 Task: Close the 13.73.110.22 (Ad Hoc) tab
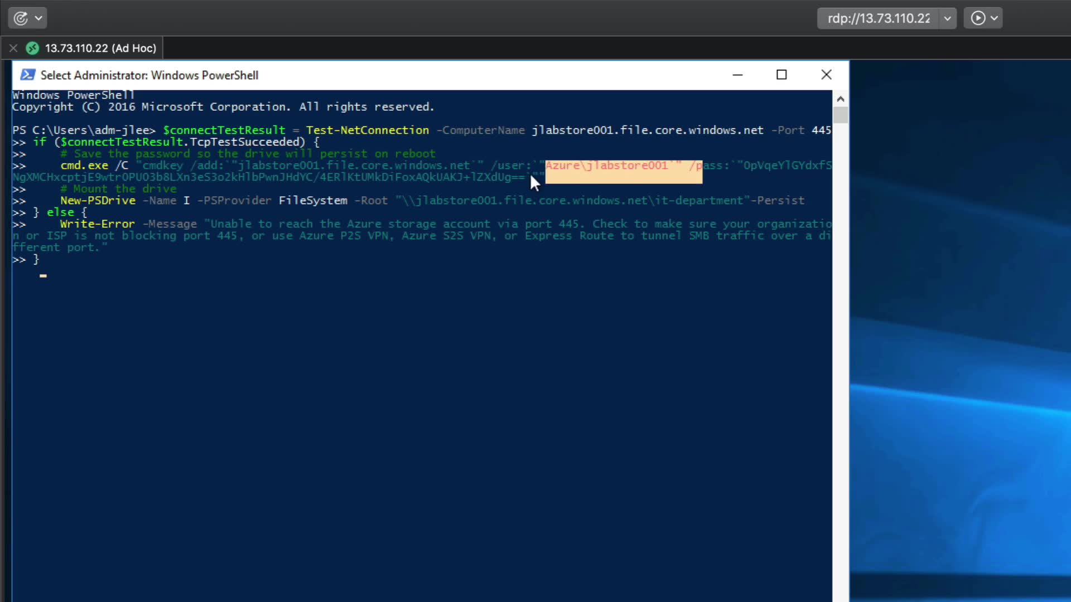pos(13,48)
